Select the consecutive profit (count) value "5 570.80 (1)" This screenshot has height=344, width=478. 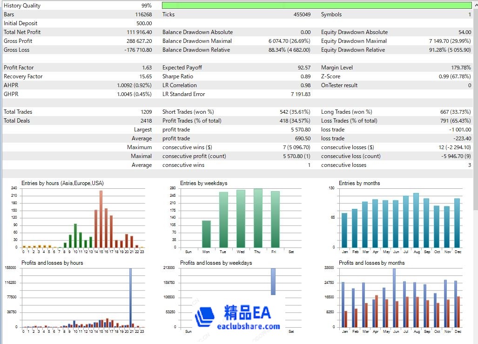tap(296, 156)
